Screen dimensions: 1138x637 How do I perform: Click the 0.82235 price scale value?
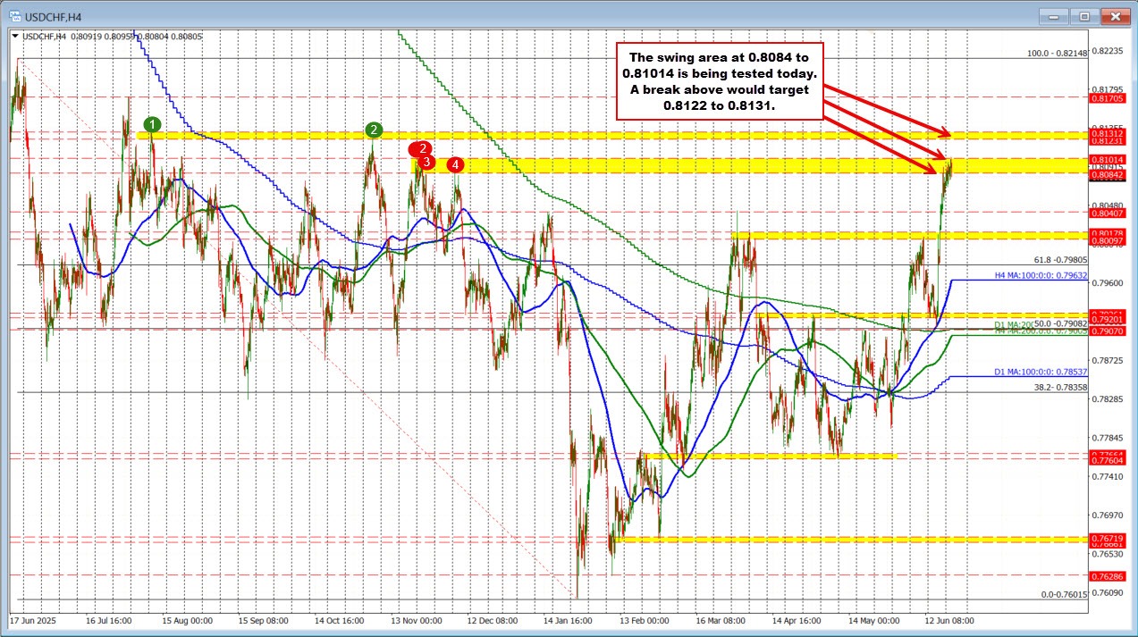click(x=1106, y=50)
